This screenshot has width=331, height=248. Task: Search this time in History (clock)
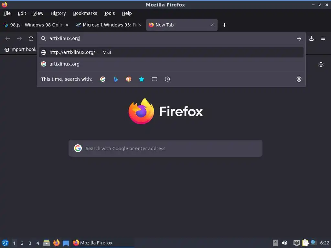167,79
